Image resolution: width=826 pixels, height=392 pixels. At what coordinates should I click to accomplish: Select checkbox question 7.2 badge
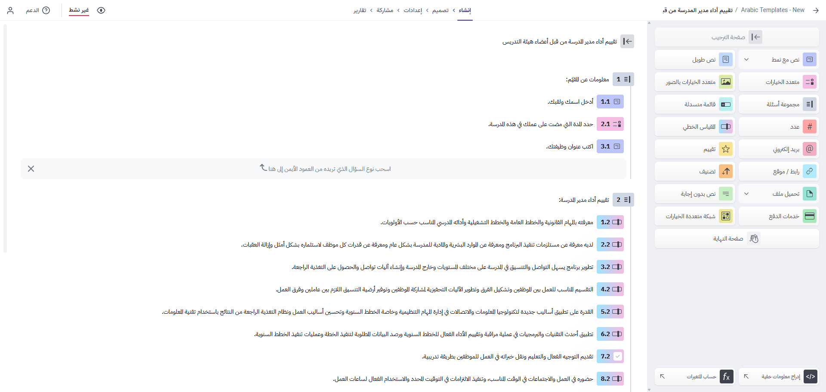[610, 356]
